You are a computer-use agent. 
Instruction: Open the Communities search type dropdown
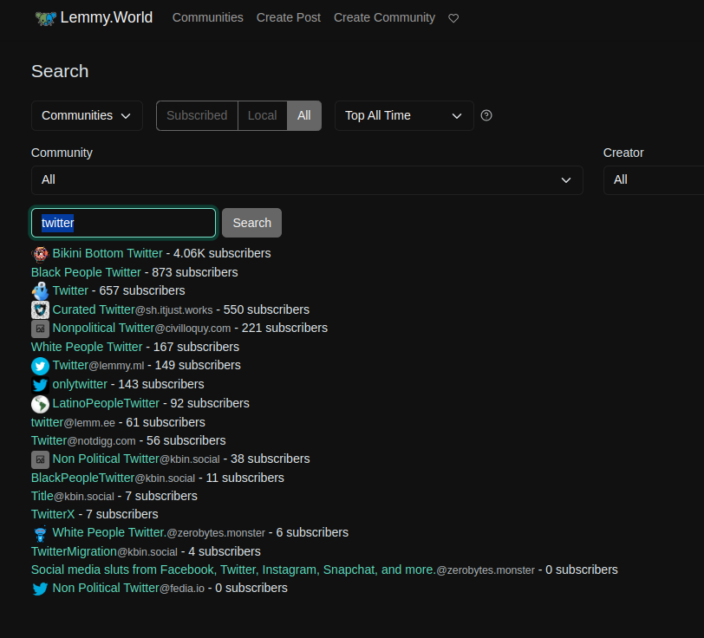pyautogui.click(x=87, y=115)
